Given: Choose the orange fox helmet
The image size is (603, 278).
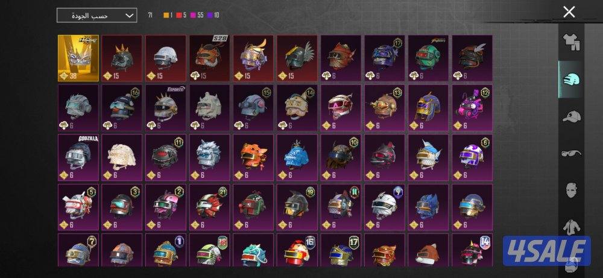Looking at the screenshot, I should 253,157.
